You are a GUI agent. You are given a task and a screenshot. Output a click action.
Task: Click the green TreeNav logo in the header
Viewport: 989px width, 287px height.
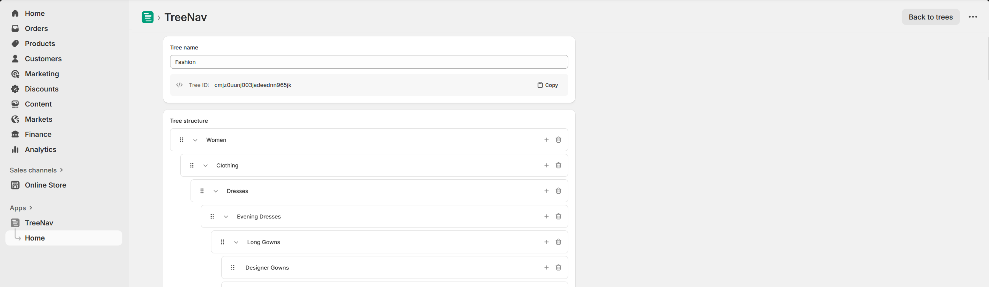[x=147, y=17]
